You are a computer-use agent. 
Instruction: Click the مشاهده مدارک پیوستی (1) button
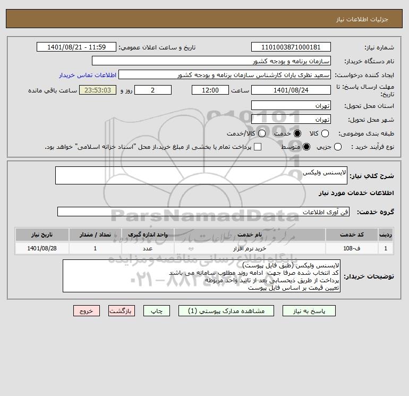click(x=226, y=311)
